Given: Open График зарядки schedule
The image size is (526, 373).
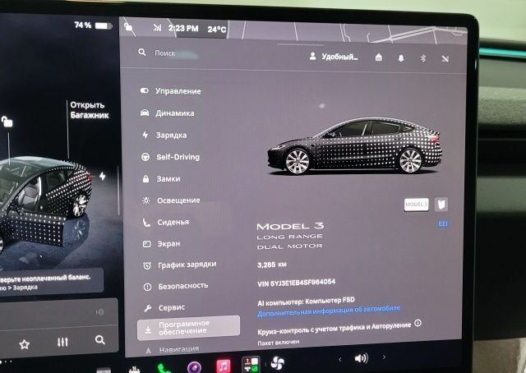Looking at the screenshot, I should [179, 265].
